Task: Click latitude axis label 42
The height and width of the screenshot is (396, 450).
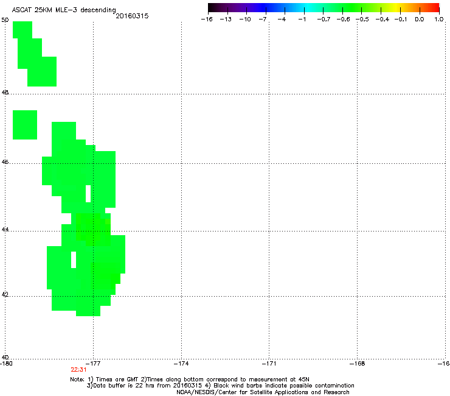Action: 5,295
